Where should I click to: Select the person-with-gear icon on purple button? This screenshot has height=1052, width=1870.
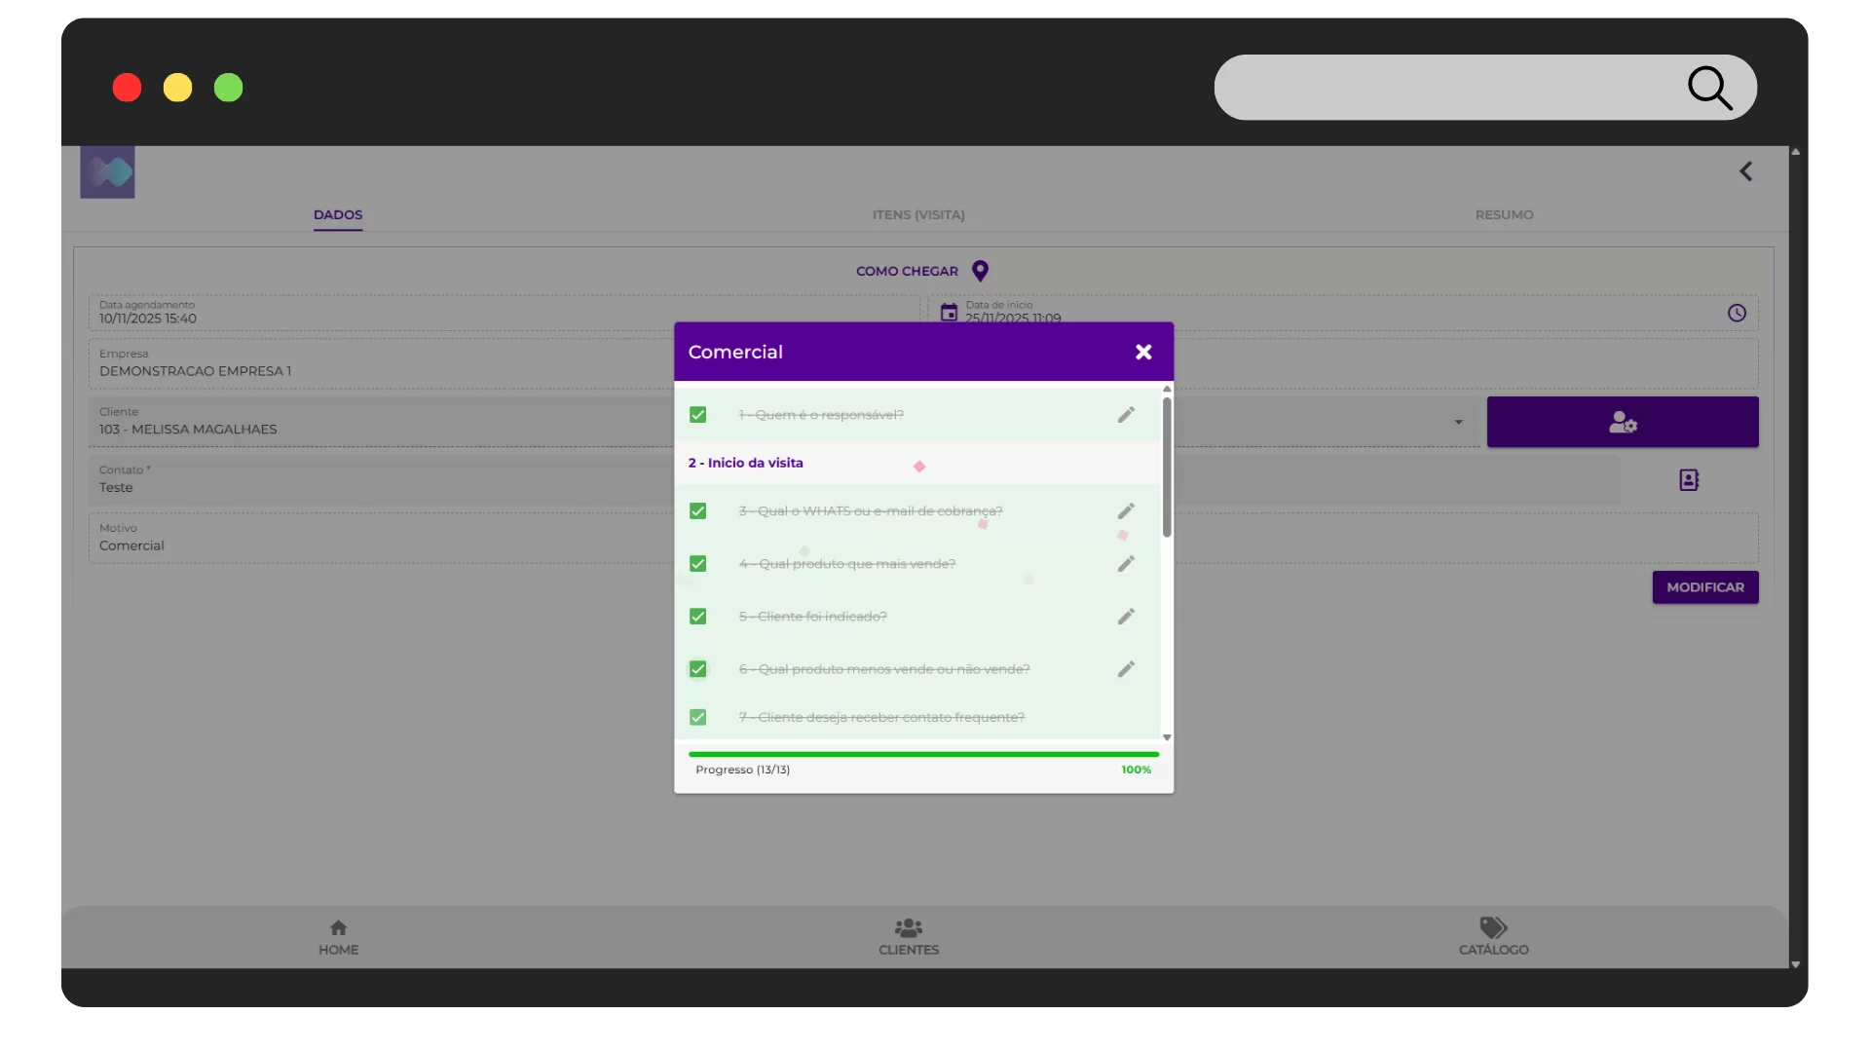point(1622,422)
